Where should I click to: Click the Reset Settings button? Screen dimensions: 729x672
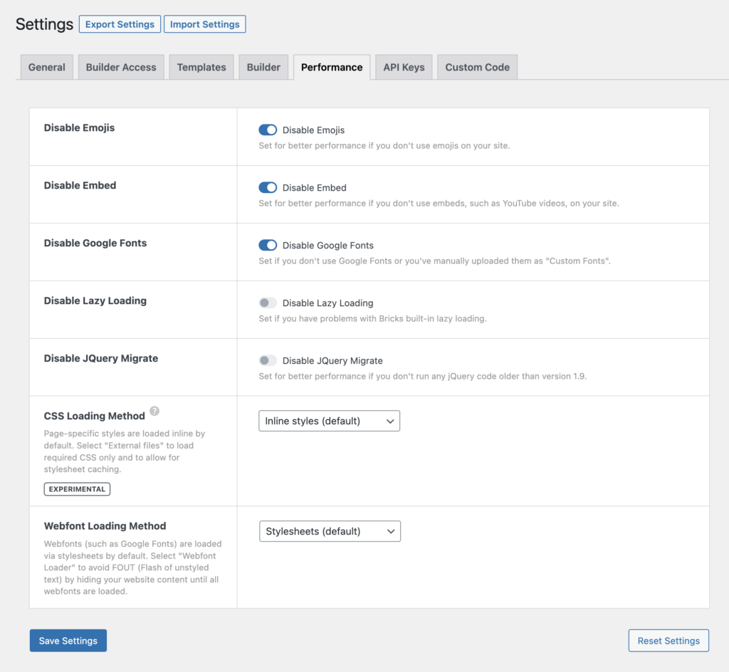pos(668,641)
